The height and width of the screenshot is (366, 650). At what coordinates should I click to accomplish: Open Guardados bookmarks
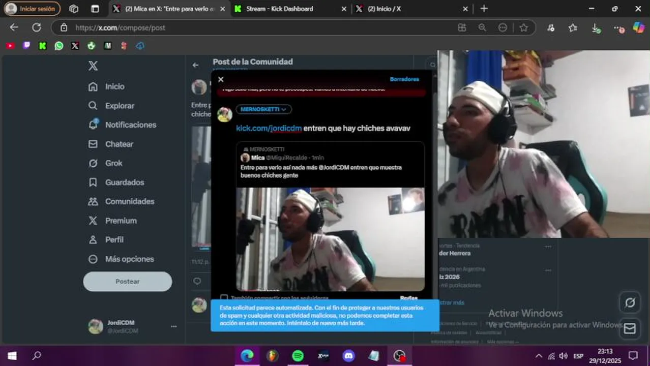click(116, 182)
